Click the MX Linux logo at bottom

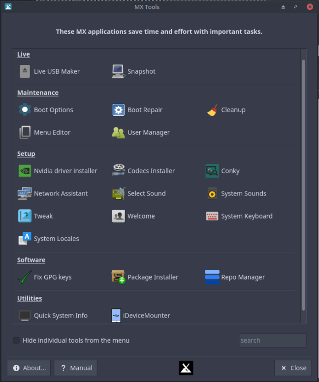(186, 368)
